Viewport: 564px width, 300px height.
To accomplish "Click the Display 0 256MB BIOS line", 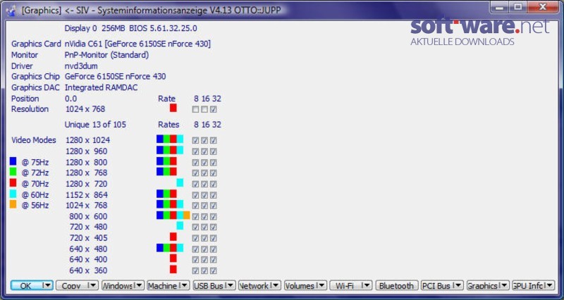I will (x=130, y=28).
